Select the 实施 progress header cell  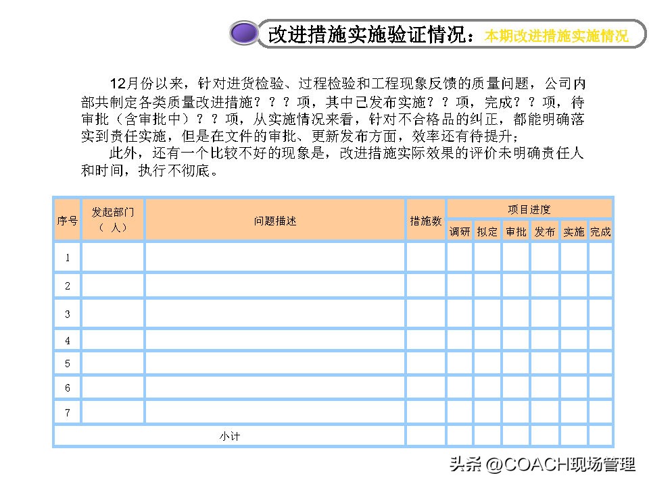tap(573, 231)
